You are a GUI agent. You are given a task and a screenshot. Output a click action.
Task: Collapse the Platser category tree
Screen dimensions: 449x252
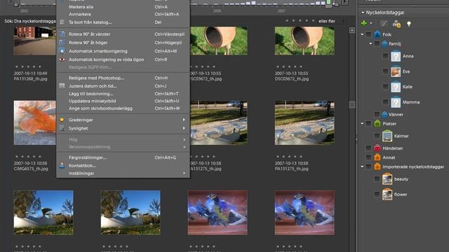coord(362,123)
